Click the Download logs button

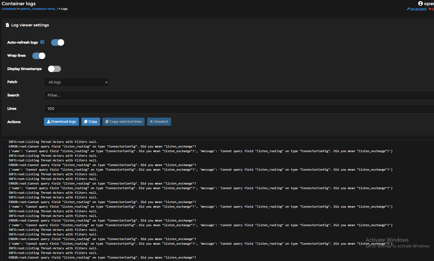tap(61, 122)
